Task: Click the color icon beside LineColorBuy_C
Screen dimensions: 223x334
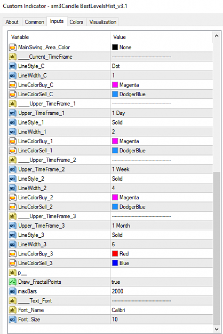Action: [13, 85]
